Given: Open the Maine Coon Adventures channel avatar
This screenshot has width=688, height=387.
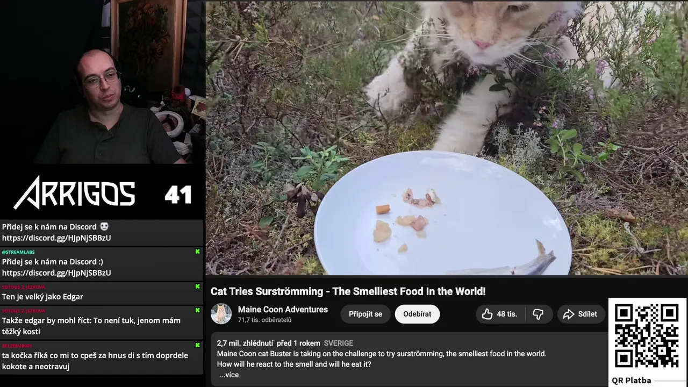Looking at the screenshot, I should (221, 314).
